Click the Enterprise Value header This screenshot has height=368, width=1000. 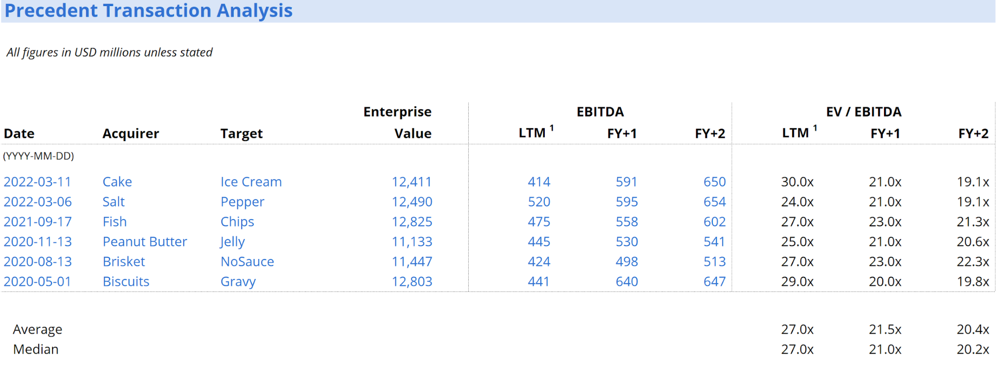398,122
